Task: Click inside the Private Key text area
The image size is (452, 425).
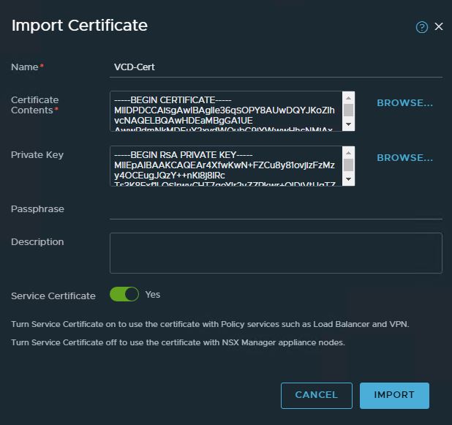Action: point(225,166)
